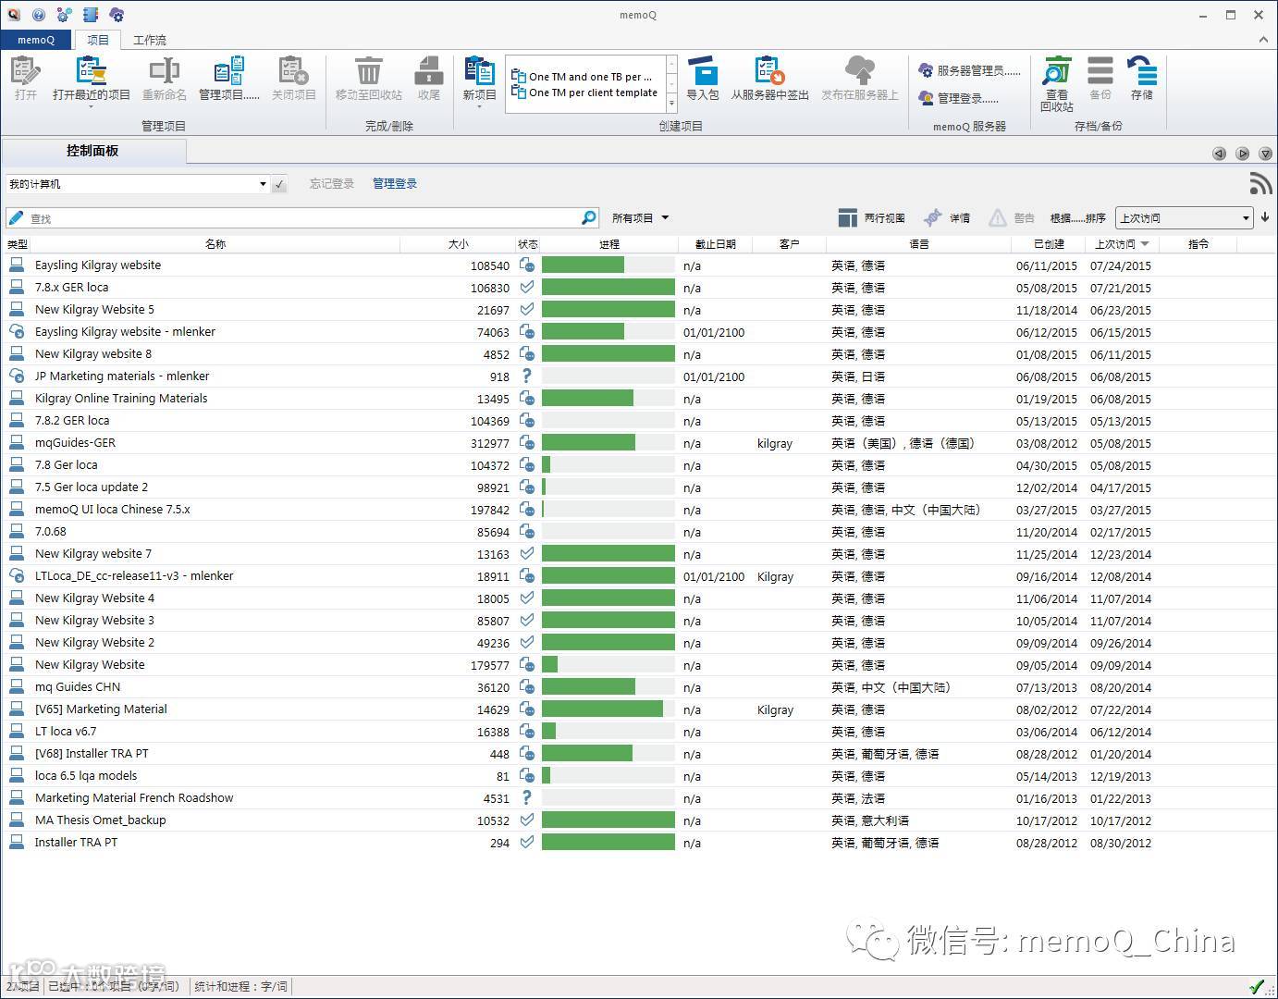Screen dimensions: 1278x999
Task: Toggle the 两行视图 two-row view
Action: coord(871,217)
